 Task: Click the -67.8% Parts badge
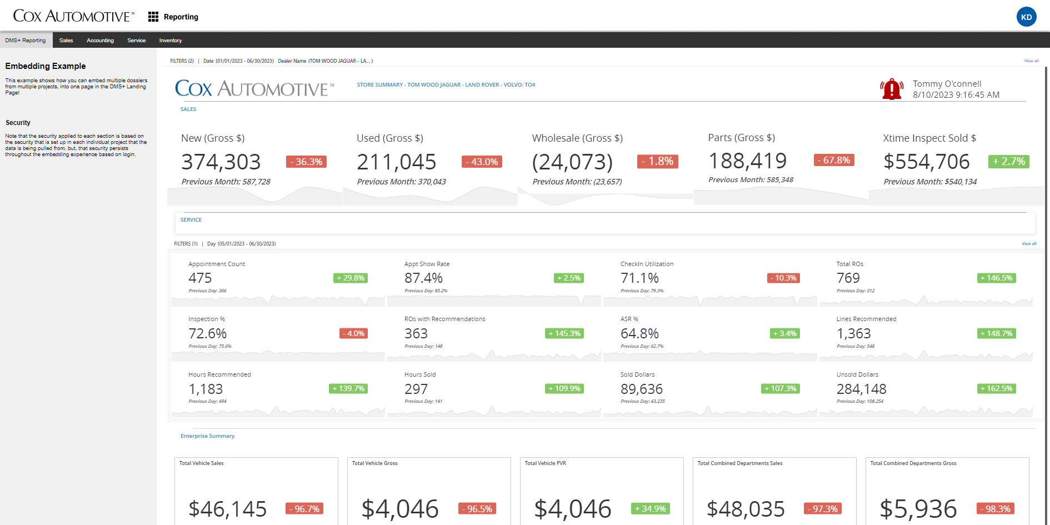834,160
